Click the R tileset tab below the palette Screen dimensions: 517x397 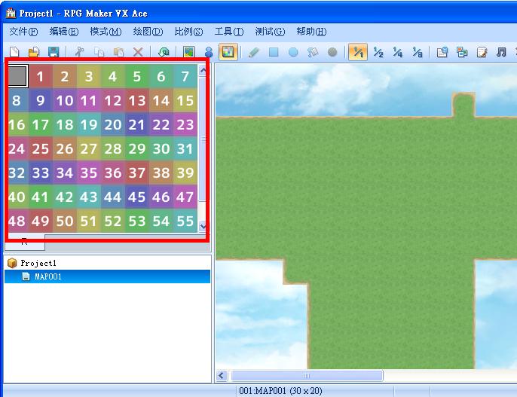25,242
